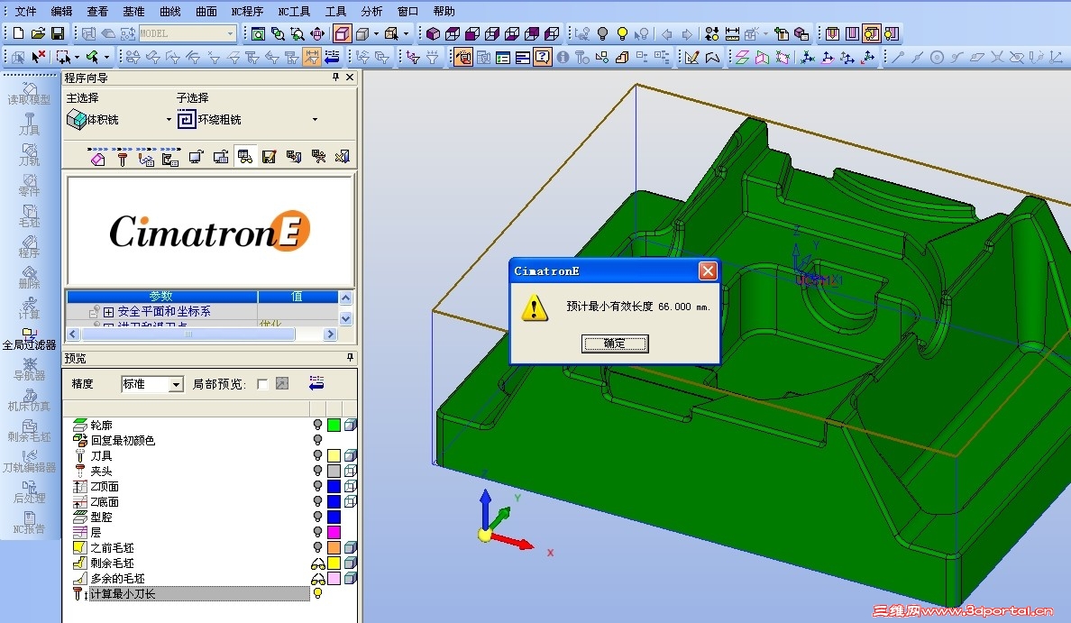Open 机床仿真 in the NC guide sidebar
The image size is (1071, 623).
tap(29, 400)
